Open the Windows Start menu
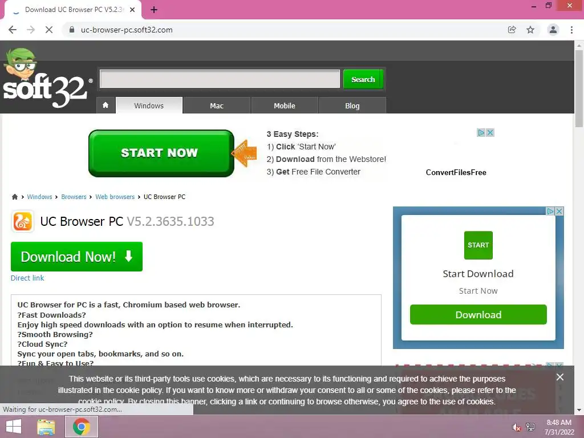This screenshot has width=584, height=438. coord(14,427)
